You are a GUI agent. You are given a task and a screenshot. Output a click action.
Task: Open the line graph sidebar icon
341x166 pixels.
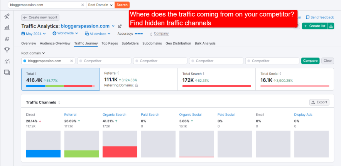pyautogui.click(x=7, y=61)
